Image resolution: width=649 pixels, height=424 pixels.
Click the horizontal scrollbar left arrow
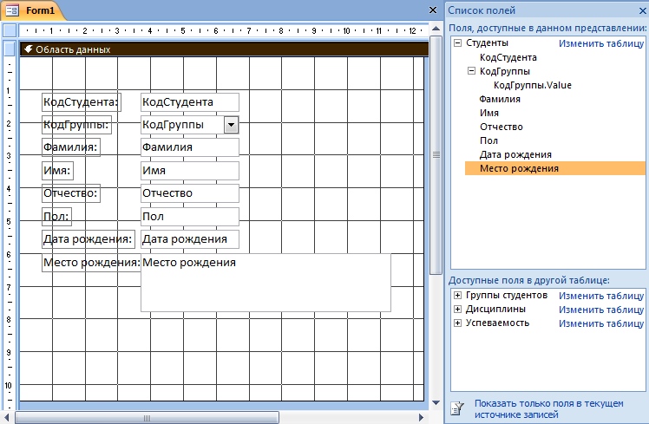pos(7,417)
